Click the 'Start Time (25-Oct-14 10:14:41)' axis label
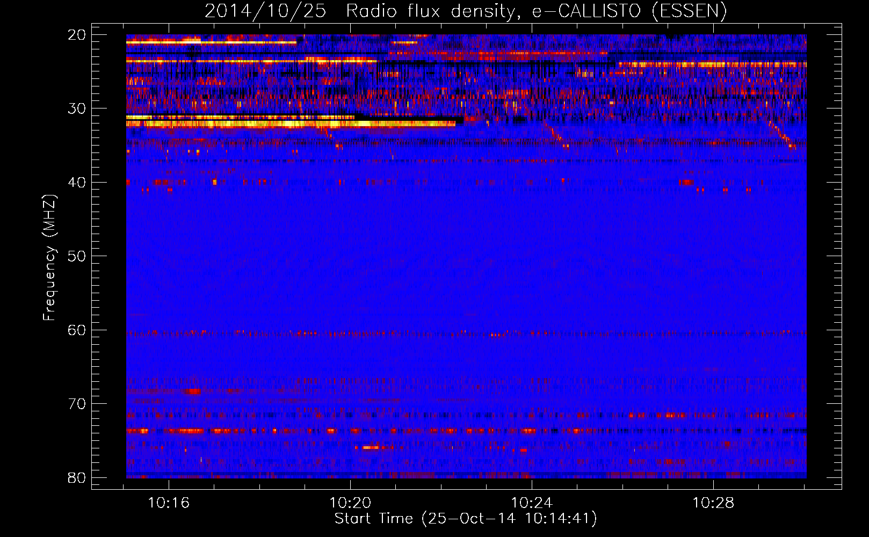Screen dimensions: 869x537 (x=466, y=519)
